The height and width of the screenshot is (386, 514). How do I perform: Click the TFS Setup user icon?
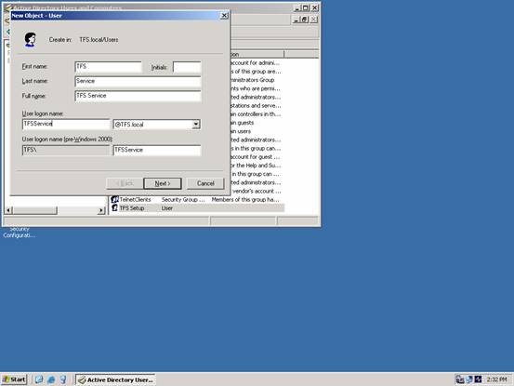pyautogui.click(x=114, y=207)
